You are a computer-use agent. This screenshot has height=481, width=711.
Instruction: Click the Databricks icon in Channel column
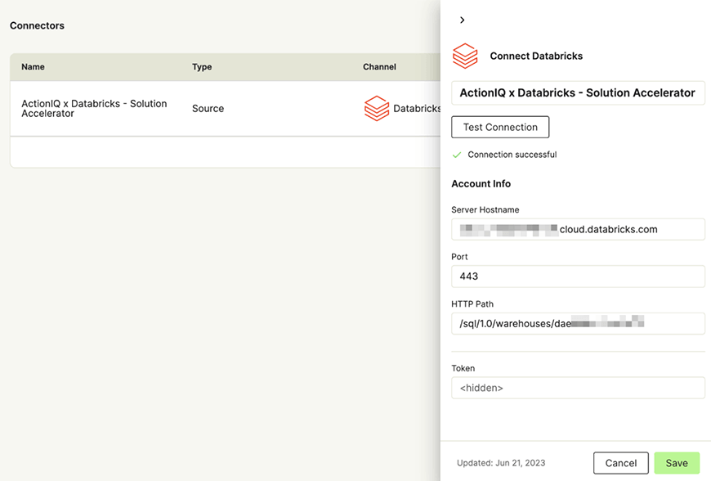pyautogui.click(x=377, y=109)
